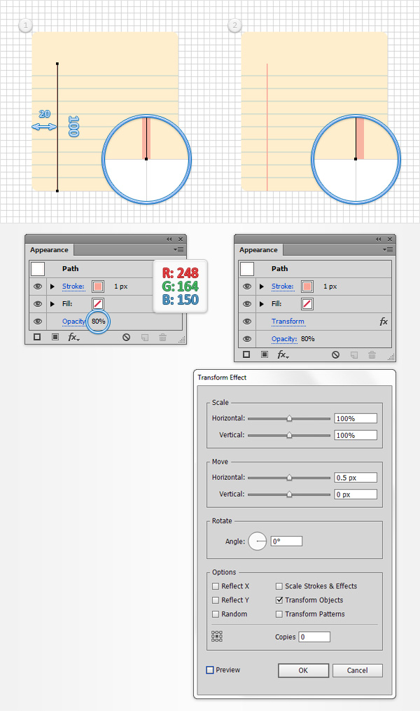Expand Fill attributes in left Appearance panel
420x711 pixels.
pyautogui.click(x=52, y=304)
